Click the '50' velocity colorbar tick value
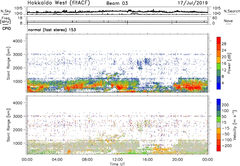Image resolution: width=240 pixels, height=166 pixels. tap(224, 117)
